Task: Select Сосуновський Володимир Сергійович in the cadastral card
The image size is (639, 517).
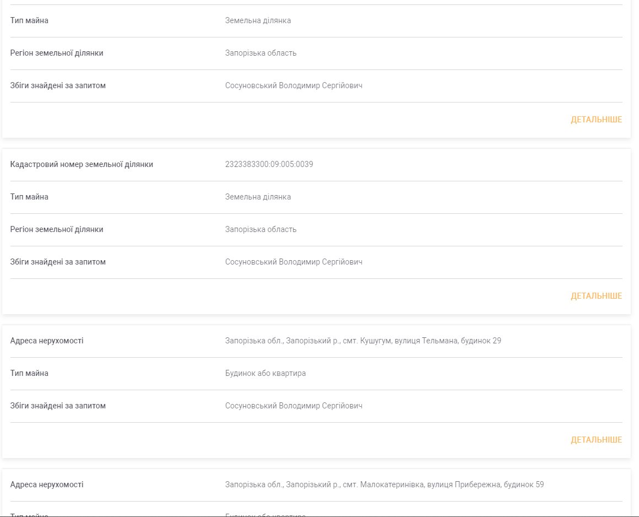Action: click(x=294, y=262)
